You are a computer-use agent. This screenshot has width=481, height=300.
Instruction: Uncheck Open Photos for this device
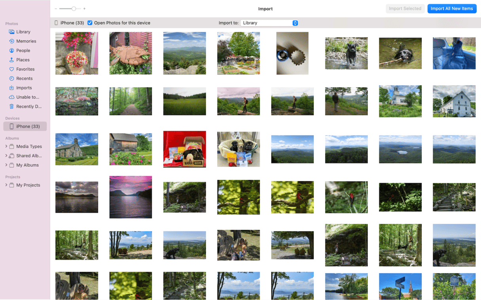[90, 23]
